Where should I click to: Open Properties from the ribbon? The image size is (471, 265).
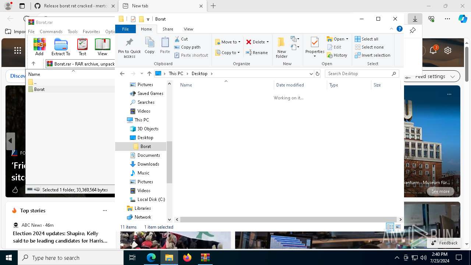click(315, 45)
